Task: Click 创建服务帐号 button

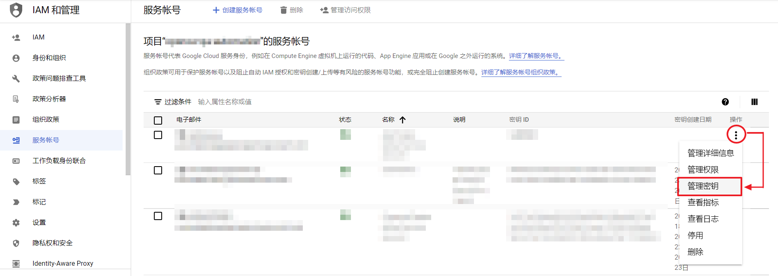Action: 237,10
